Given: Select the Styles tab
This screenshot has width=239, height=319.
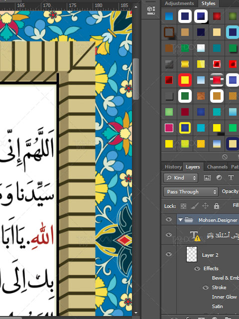Looking at the screenshot, I should 208,3.
